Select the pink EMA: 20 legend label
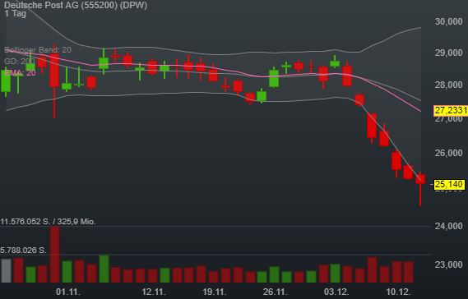468x299 pixels. click(20, 73)
